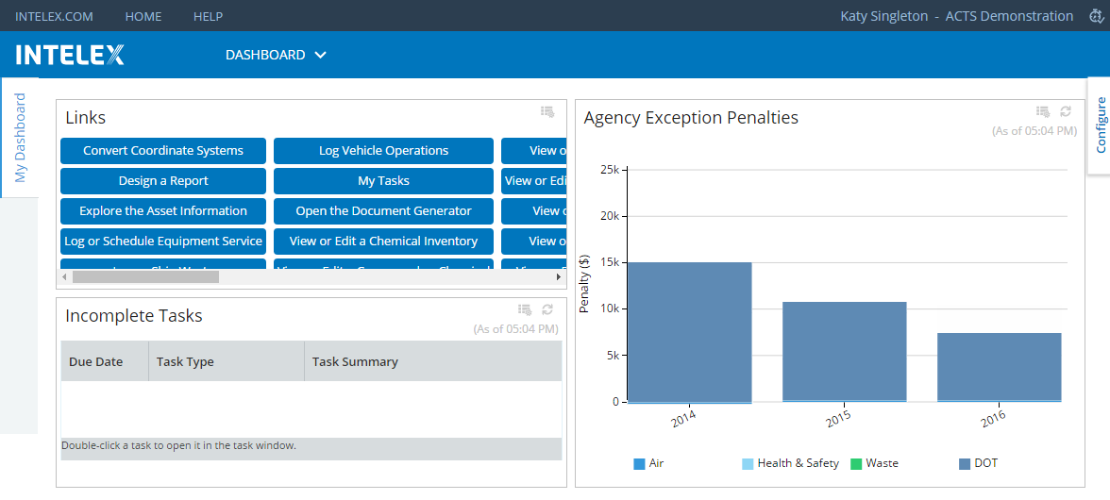Click the ACTS Demonstration text
Viewport: 1110px width, 500px height.
pos(1009,15)
